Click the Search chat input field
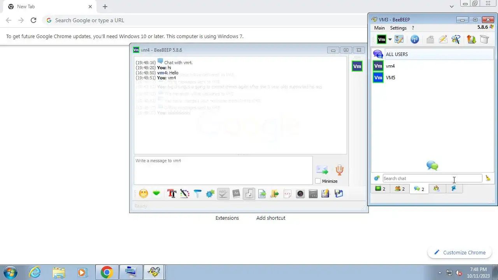Screen dimensions: 498x280 [x=432, y=178]
